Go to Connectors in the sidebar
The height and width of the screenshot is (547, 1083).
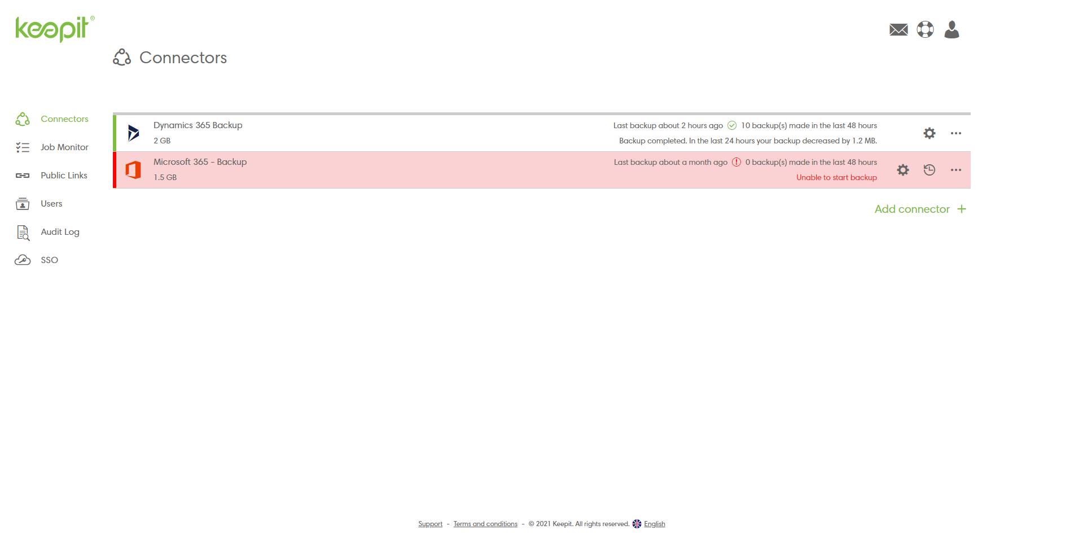tap(64, 119)
